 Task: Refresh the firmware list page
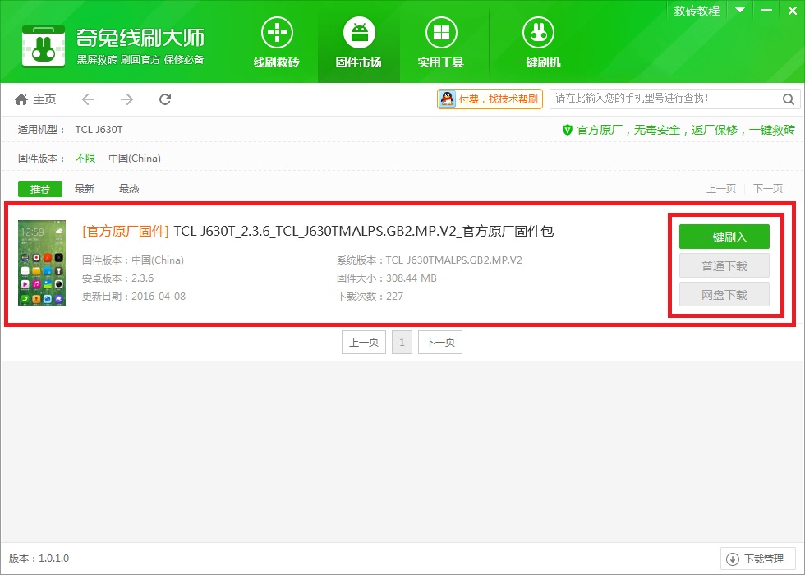(x=165, y=99)
